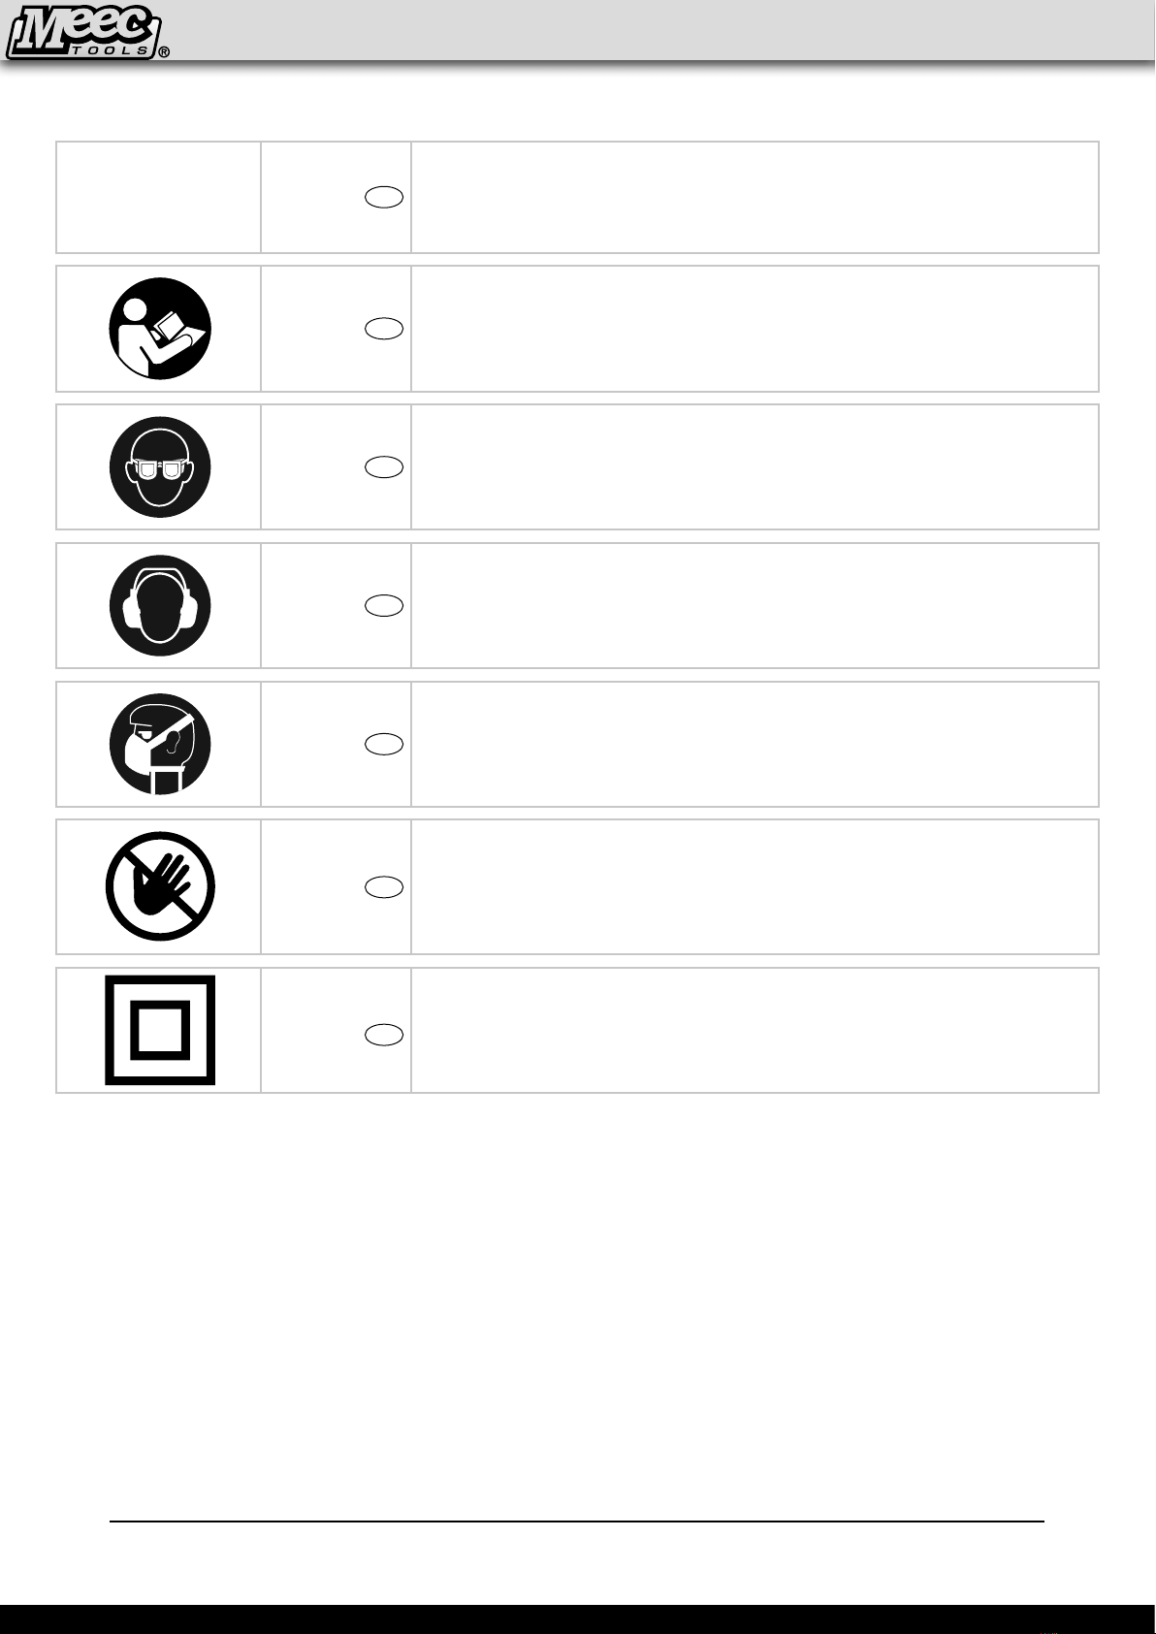Image resolution: width=1156 pixels, height=1634 pixels.
Task: Click the safety goggles symbol
Action: point(160,467)
